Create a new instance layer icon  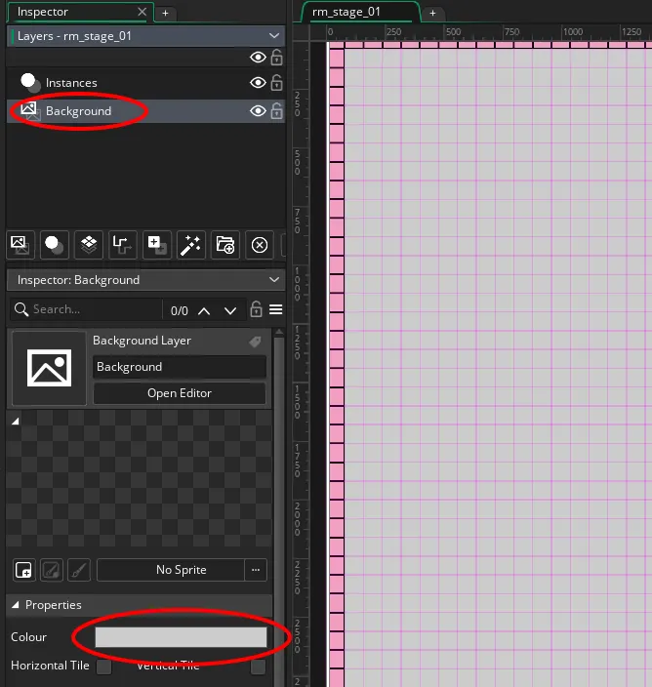pos(55,245)
